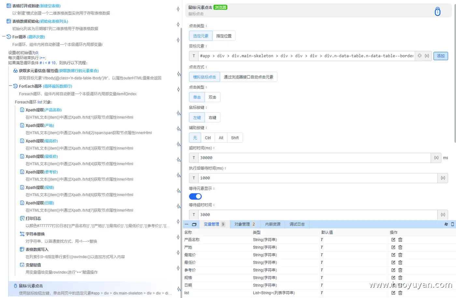The image size is (456, 298).
Task: Click the T type selector for target element
Action: (194, 56)
